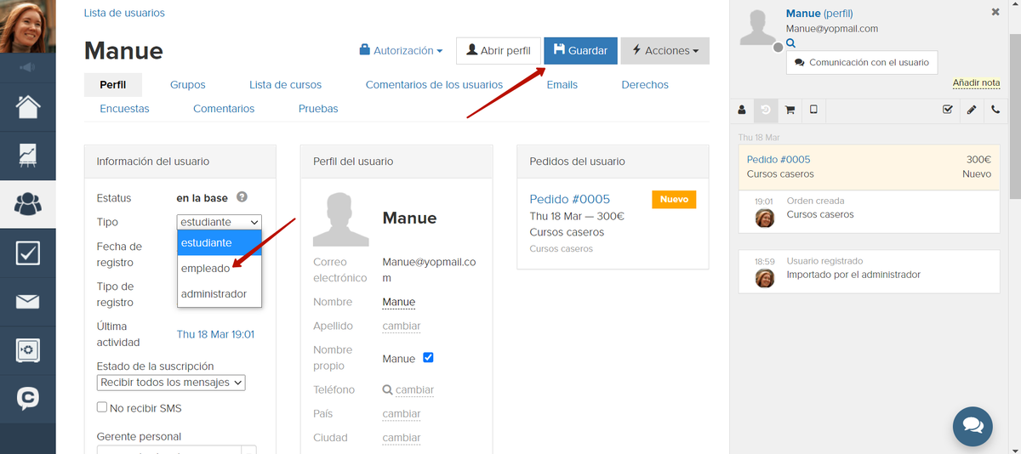Click the magnifier icon under Manue@yopmail.com
This screenshot has width=1021, height=454.
[790, 43]
